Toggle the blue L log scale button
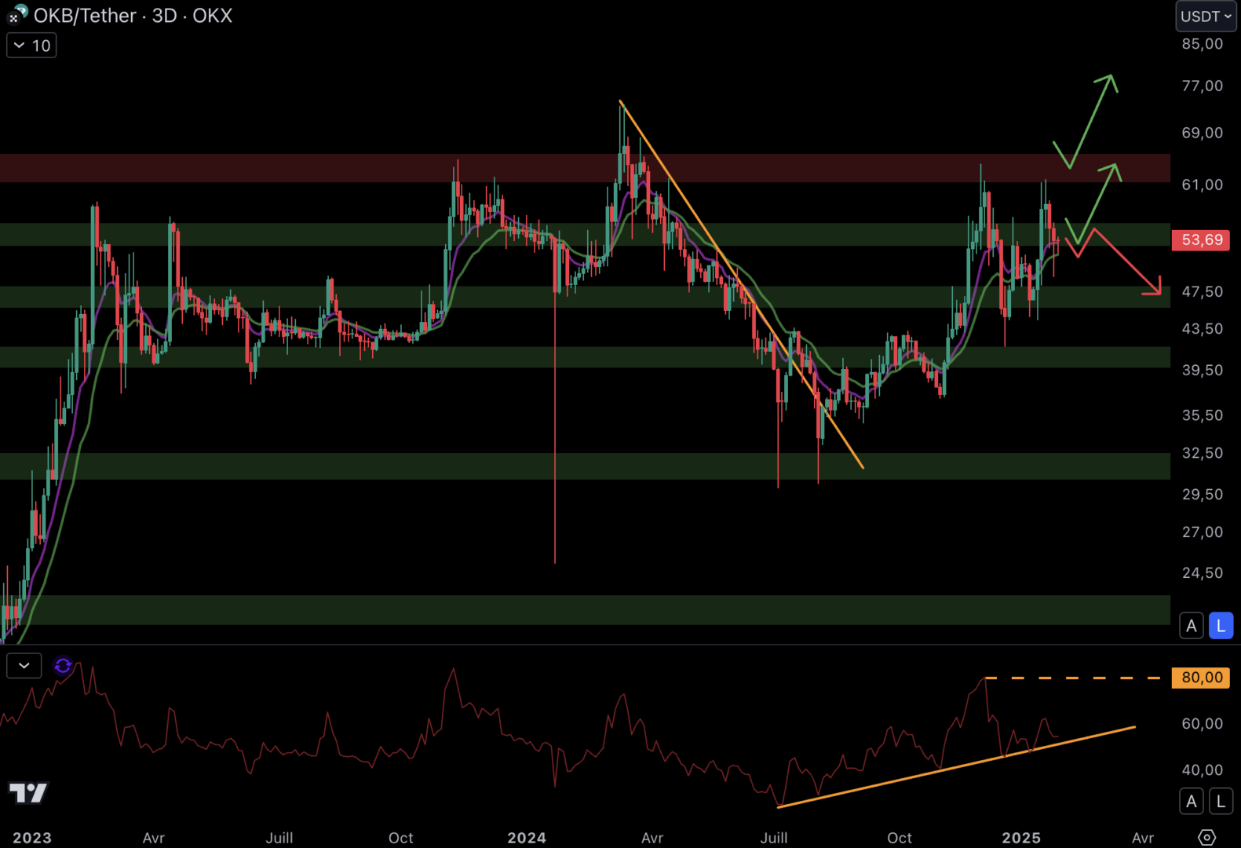 pyautogui.click(x=1220, y=626)
